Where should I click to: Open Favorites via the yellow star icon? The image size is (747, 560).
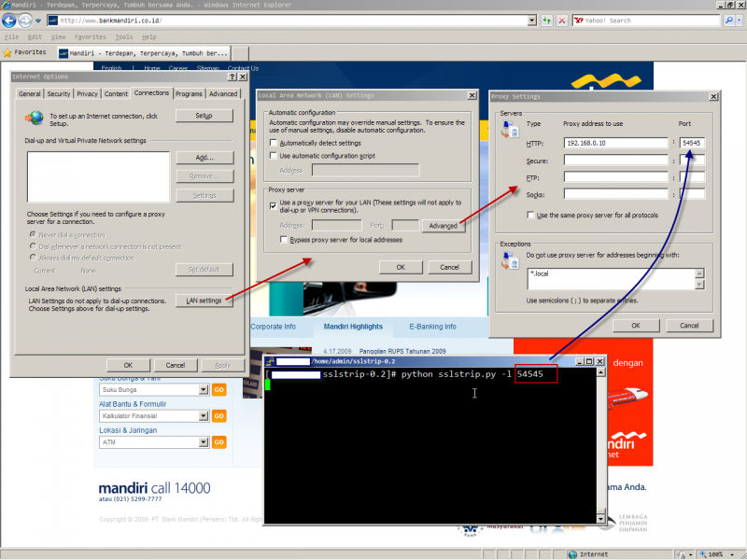[x=8, y=52]
